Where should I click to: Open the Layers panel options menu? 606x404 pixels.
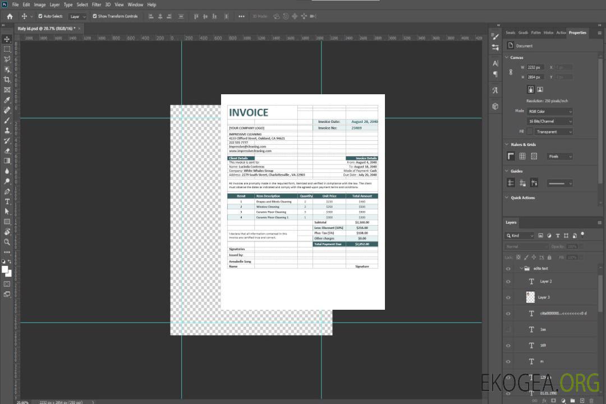pyautogui.click(x=599, y=223)
